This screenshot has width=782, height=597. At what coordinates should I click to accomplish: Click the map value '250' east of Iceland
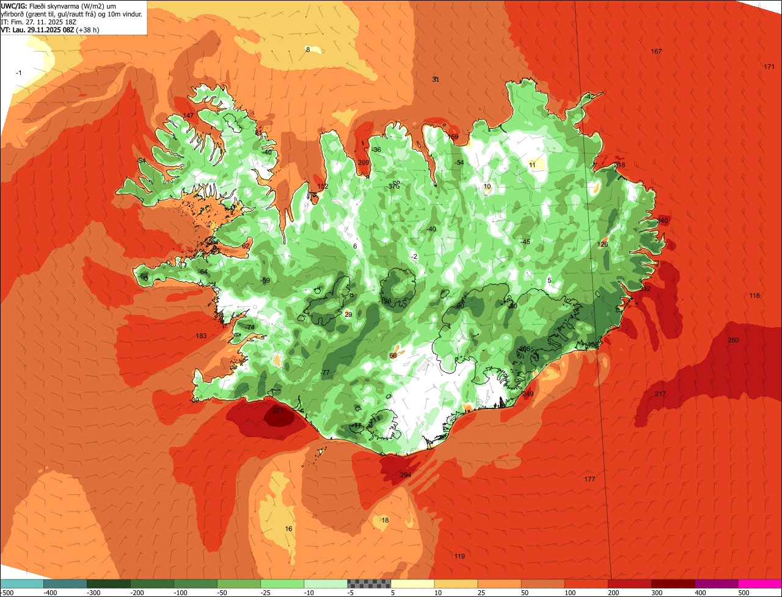click(733, 340)
